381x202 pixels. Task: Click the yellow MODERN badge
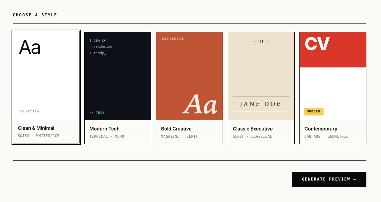[313, 112]
